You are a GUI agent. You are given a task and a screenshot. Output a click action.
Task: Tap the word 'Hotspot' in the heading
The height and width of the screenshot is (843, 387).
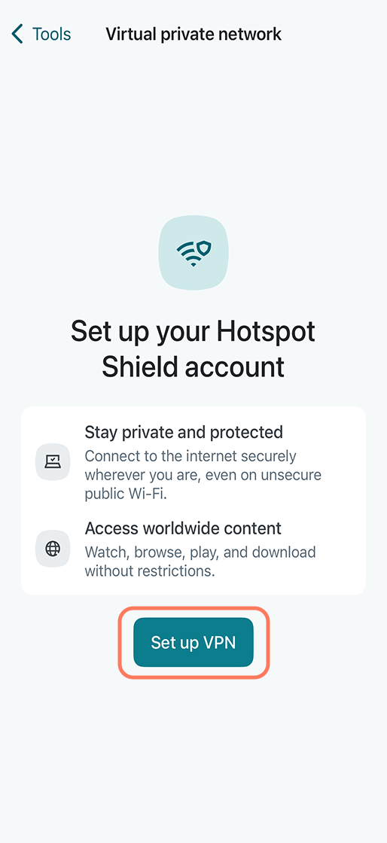pyautogui.click(x=266, y=332)
